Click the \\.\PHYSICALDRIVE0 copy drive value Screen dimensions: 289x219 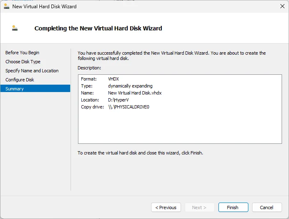128,107
